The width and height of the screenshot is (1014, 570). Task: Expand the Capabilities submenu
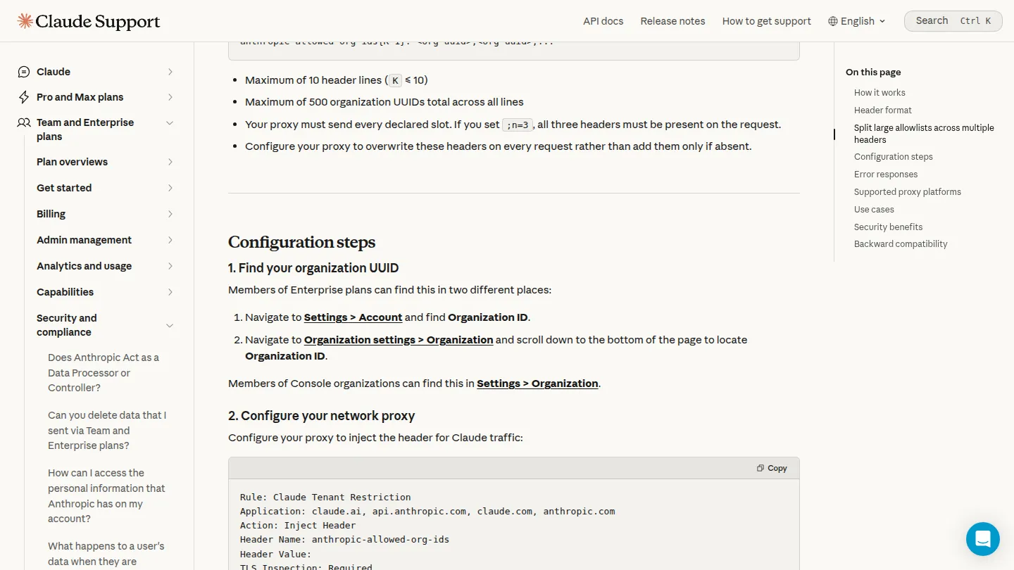point(170,292)
